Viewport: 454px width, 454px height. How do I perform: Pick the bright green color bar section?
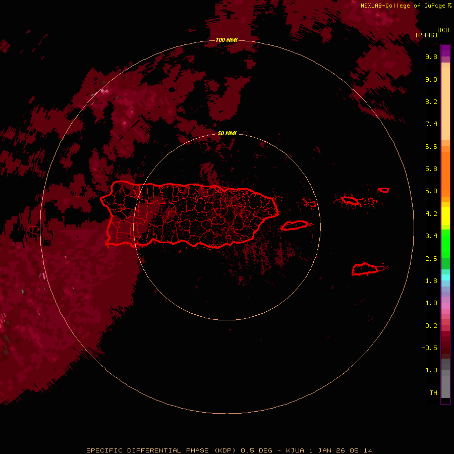(445, 243)
